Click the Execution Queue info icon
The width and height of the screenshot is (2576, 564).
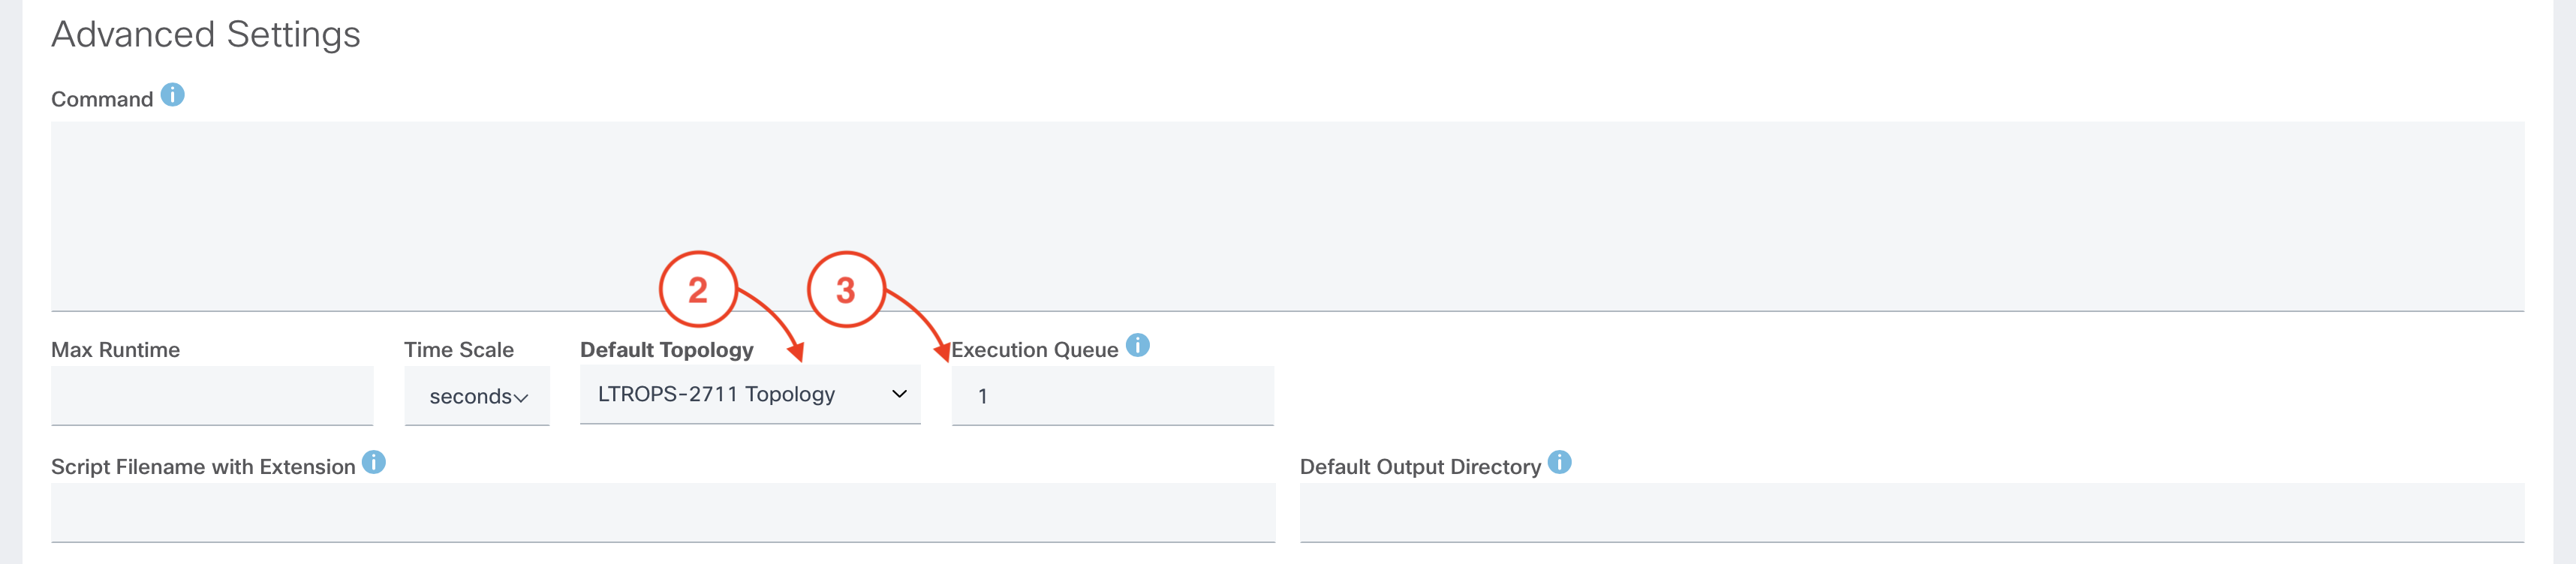(x=1137, y=345)
